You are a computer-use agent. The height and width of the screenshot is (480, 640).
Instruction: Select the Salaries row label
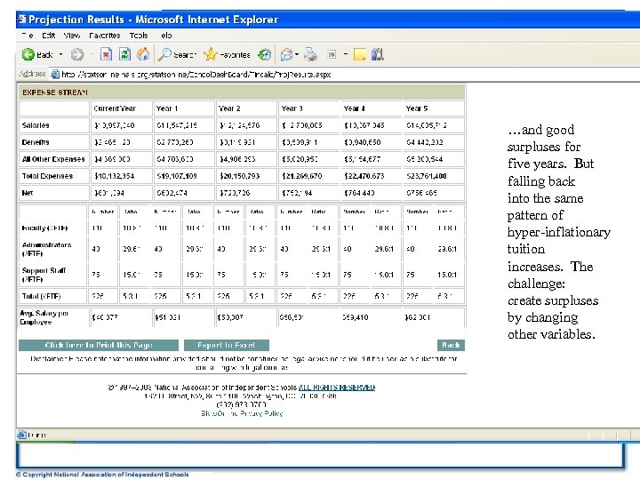(x=36, y=125)
